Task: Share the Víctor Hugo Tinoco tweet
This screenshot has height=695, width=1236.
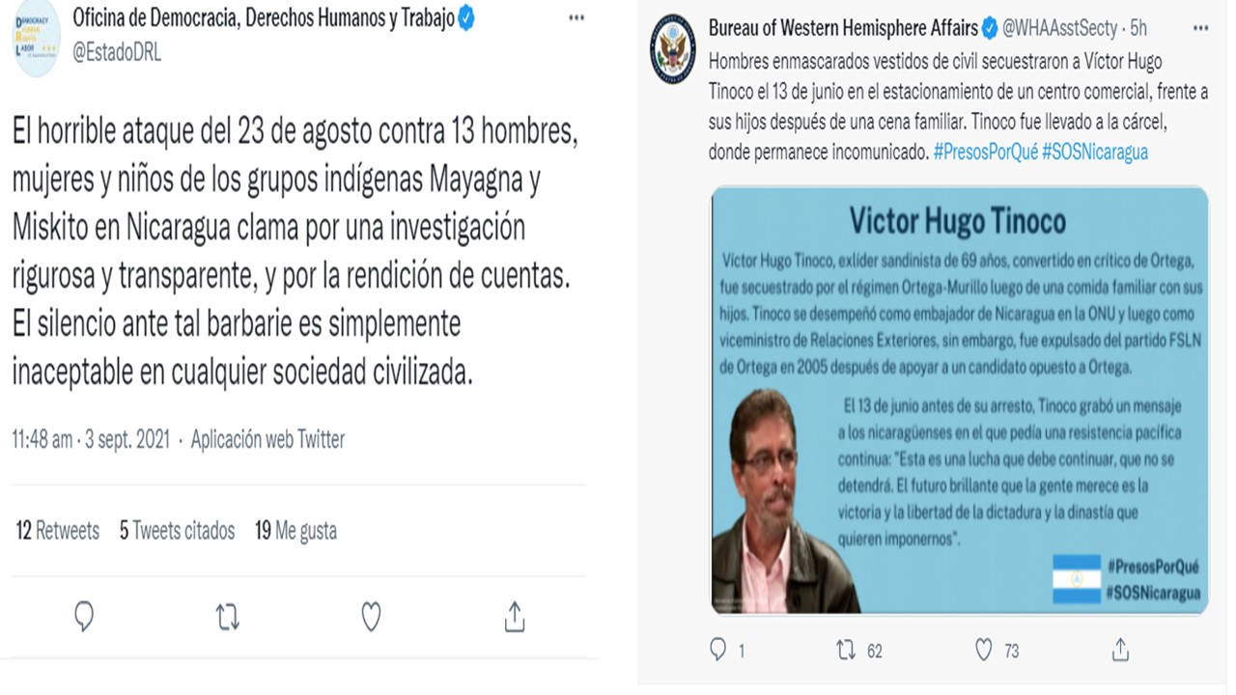Action: point(1121,650)
